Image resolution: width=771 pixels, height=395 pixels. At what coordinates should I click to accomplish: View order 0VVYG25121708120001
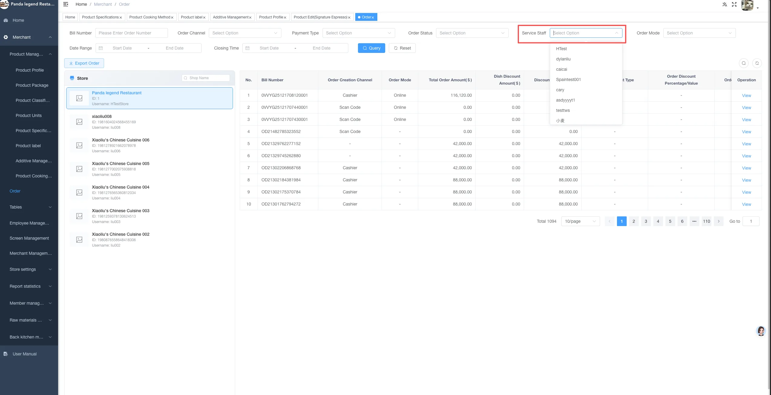click(x=746, y=96)
